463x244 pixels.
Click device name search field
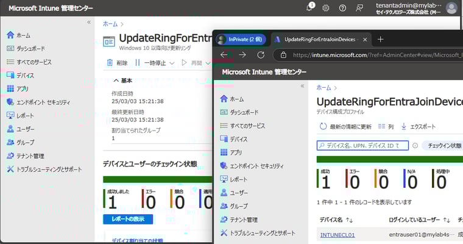pyautogui.click(x=362, y=146)
